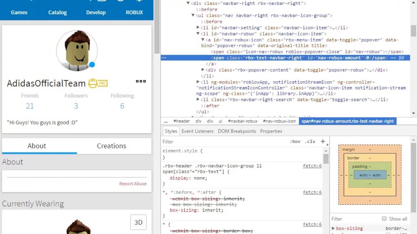This screenshot has width=417, height=234.
Task: Click the three-dot menu on the selected line
Action: point(164,58)
